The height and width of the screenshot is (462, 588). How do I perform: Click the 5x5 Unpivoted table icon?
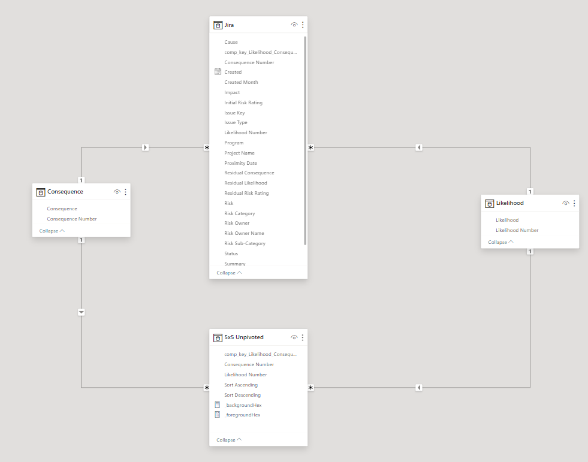click(218, 337)
